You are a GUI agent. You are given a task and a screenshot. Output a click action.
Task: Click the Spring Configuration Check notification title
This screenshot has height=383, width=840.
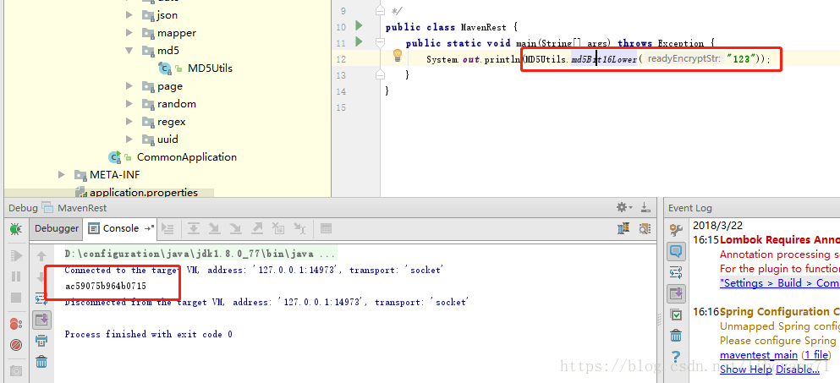coord(780,311)
